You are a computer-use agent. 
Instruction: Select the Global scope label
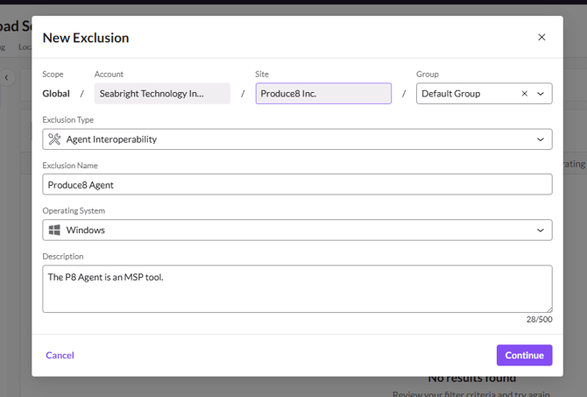[56, 94]
